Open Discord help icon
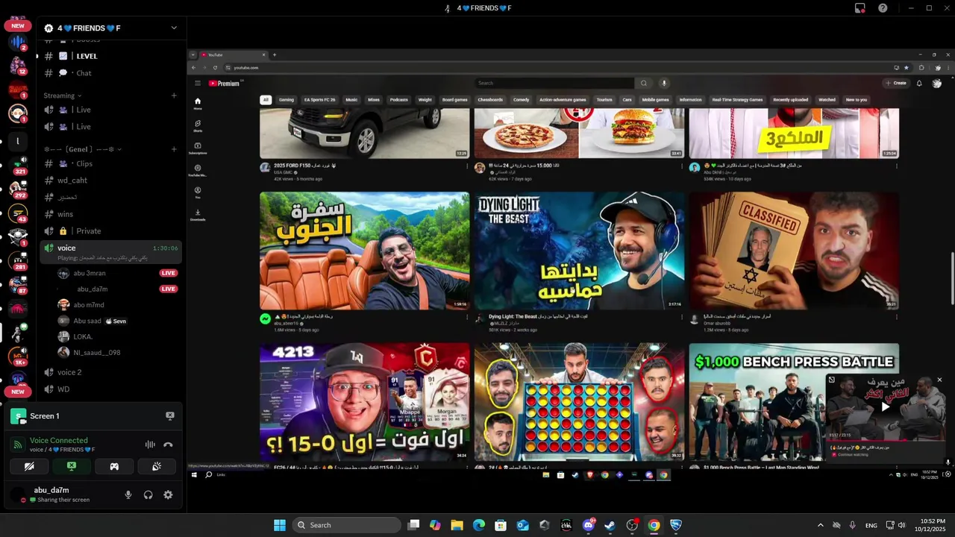 coord(883,8)
